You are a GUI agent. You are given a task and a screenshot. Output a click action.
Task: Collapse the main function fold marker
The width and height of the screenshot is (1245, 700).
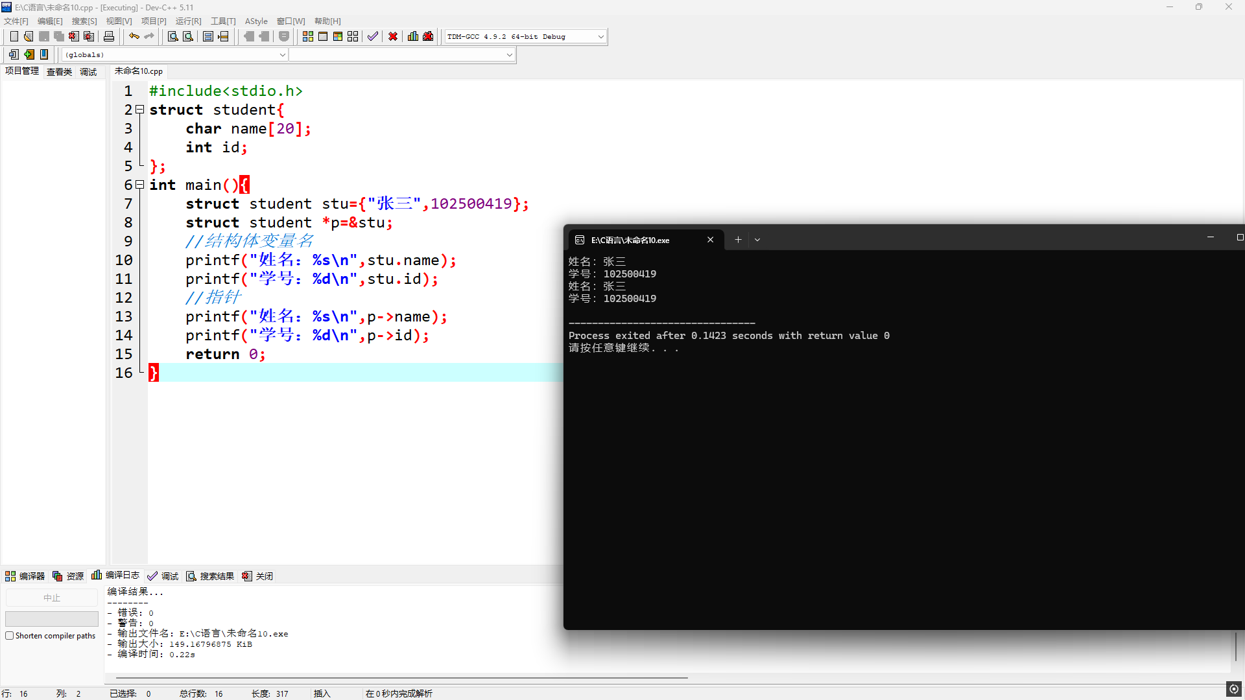139,185
